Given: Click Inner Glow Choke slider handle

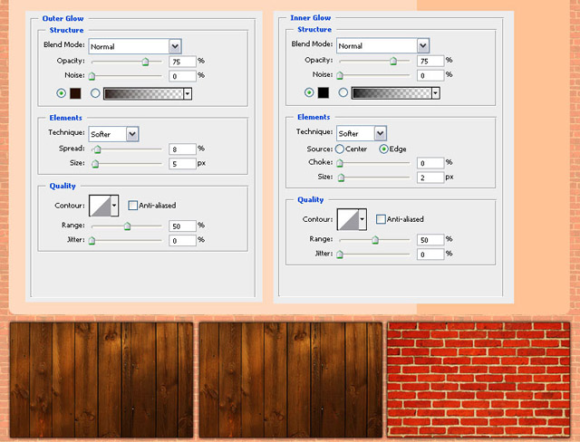Looking at the screenshot, I should [x=340, y=163].
